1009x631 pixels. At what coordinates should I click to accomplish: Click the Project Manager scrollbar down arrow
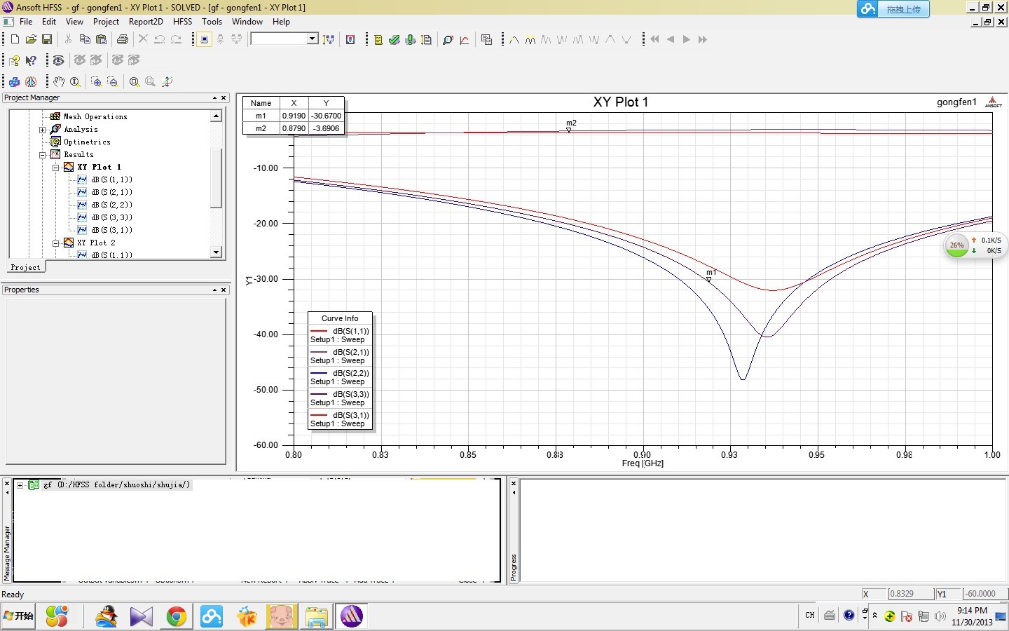point(216,252)
